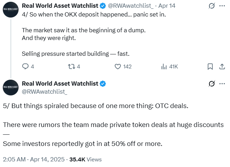Open more options for the 5/ tweet

[222, 83]
